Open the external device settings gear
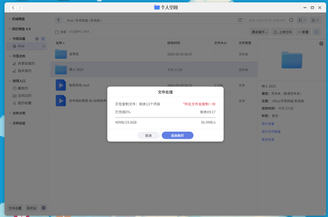This screenshot has height=217, width=328. tap(37, 39)
